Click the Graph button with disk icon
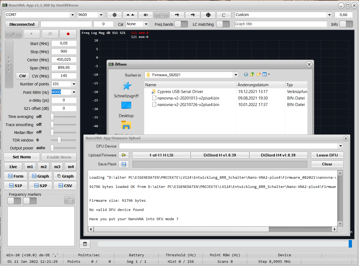Viewport: 359px width, 266px height. [x=40, y=176]
